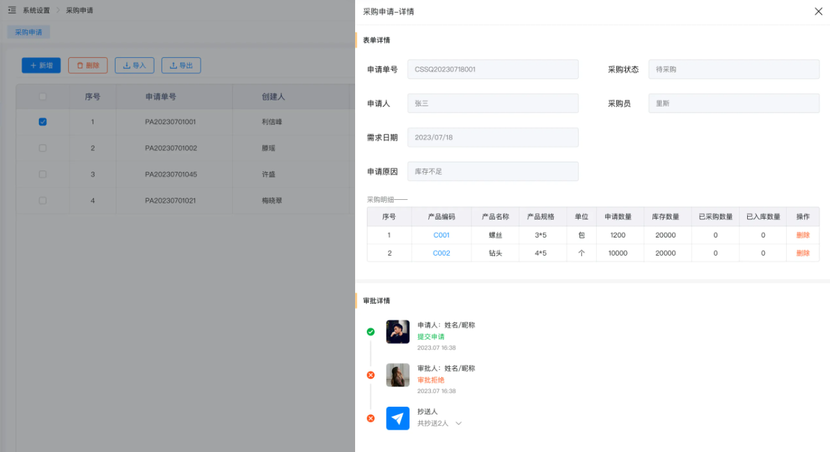This screenshot has height=452, width=830.
Task: Click the 申请原因 field 库存不足
Action: point(493,171)
